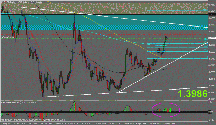Screen dimensions: 216x125
Task: Select the MACD H4-300 indicator label
Action: point(18,102)
